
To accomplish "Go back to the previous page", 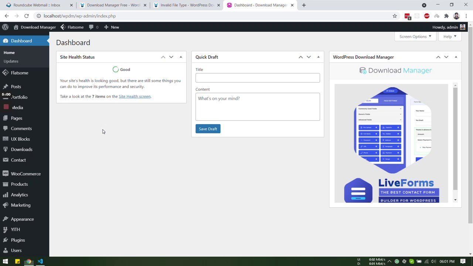I will click(x=7, y=16).
